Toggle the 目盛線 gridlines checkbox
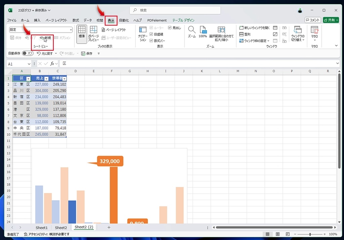This screenshot has height=240, width=344. coord(151,34)
